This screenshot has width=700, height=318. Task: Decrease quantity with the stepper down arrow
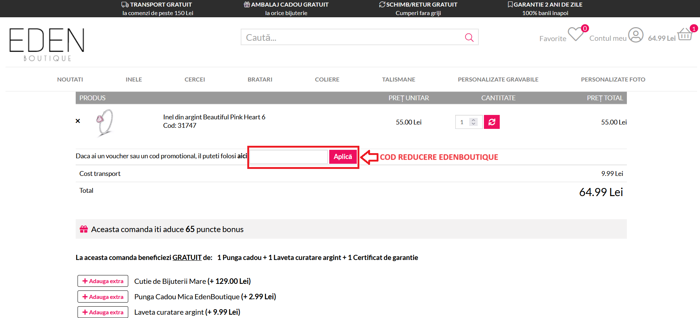point(474,124)
